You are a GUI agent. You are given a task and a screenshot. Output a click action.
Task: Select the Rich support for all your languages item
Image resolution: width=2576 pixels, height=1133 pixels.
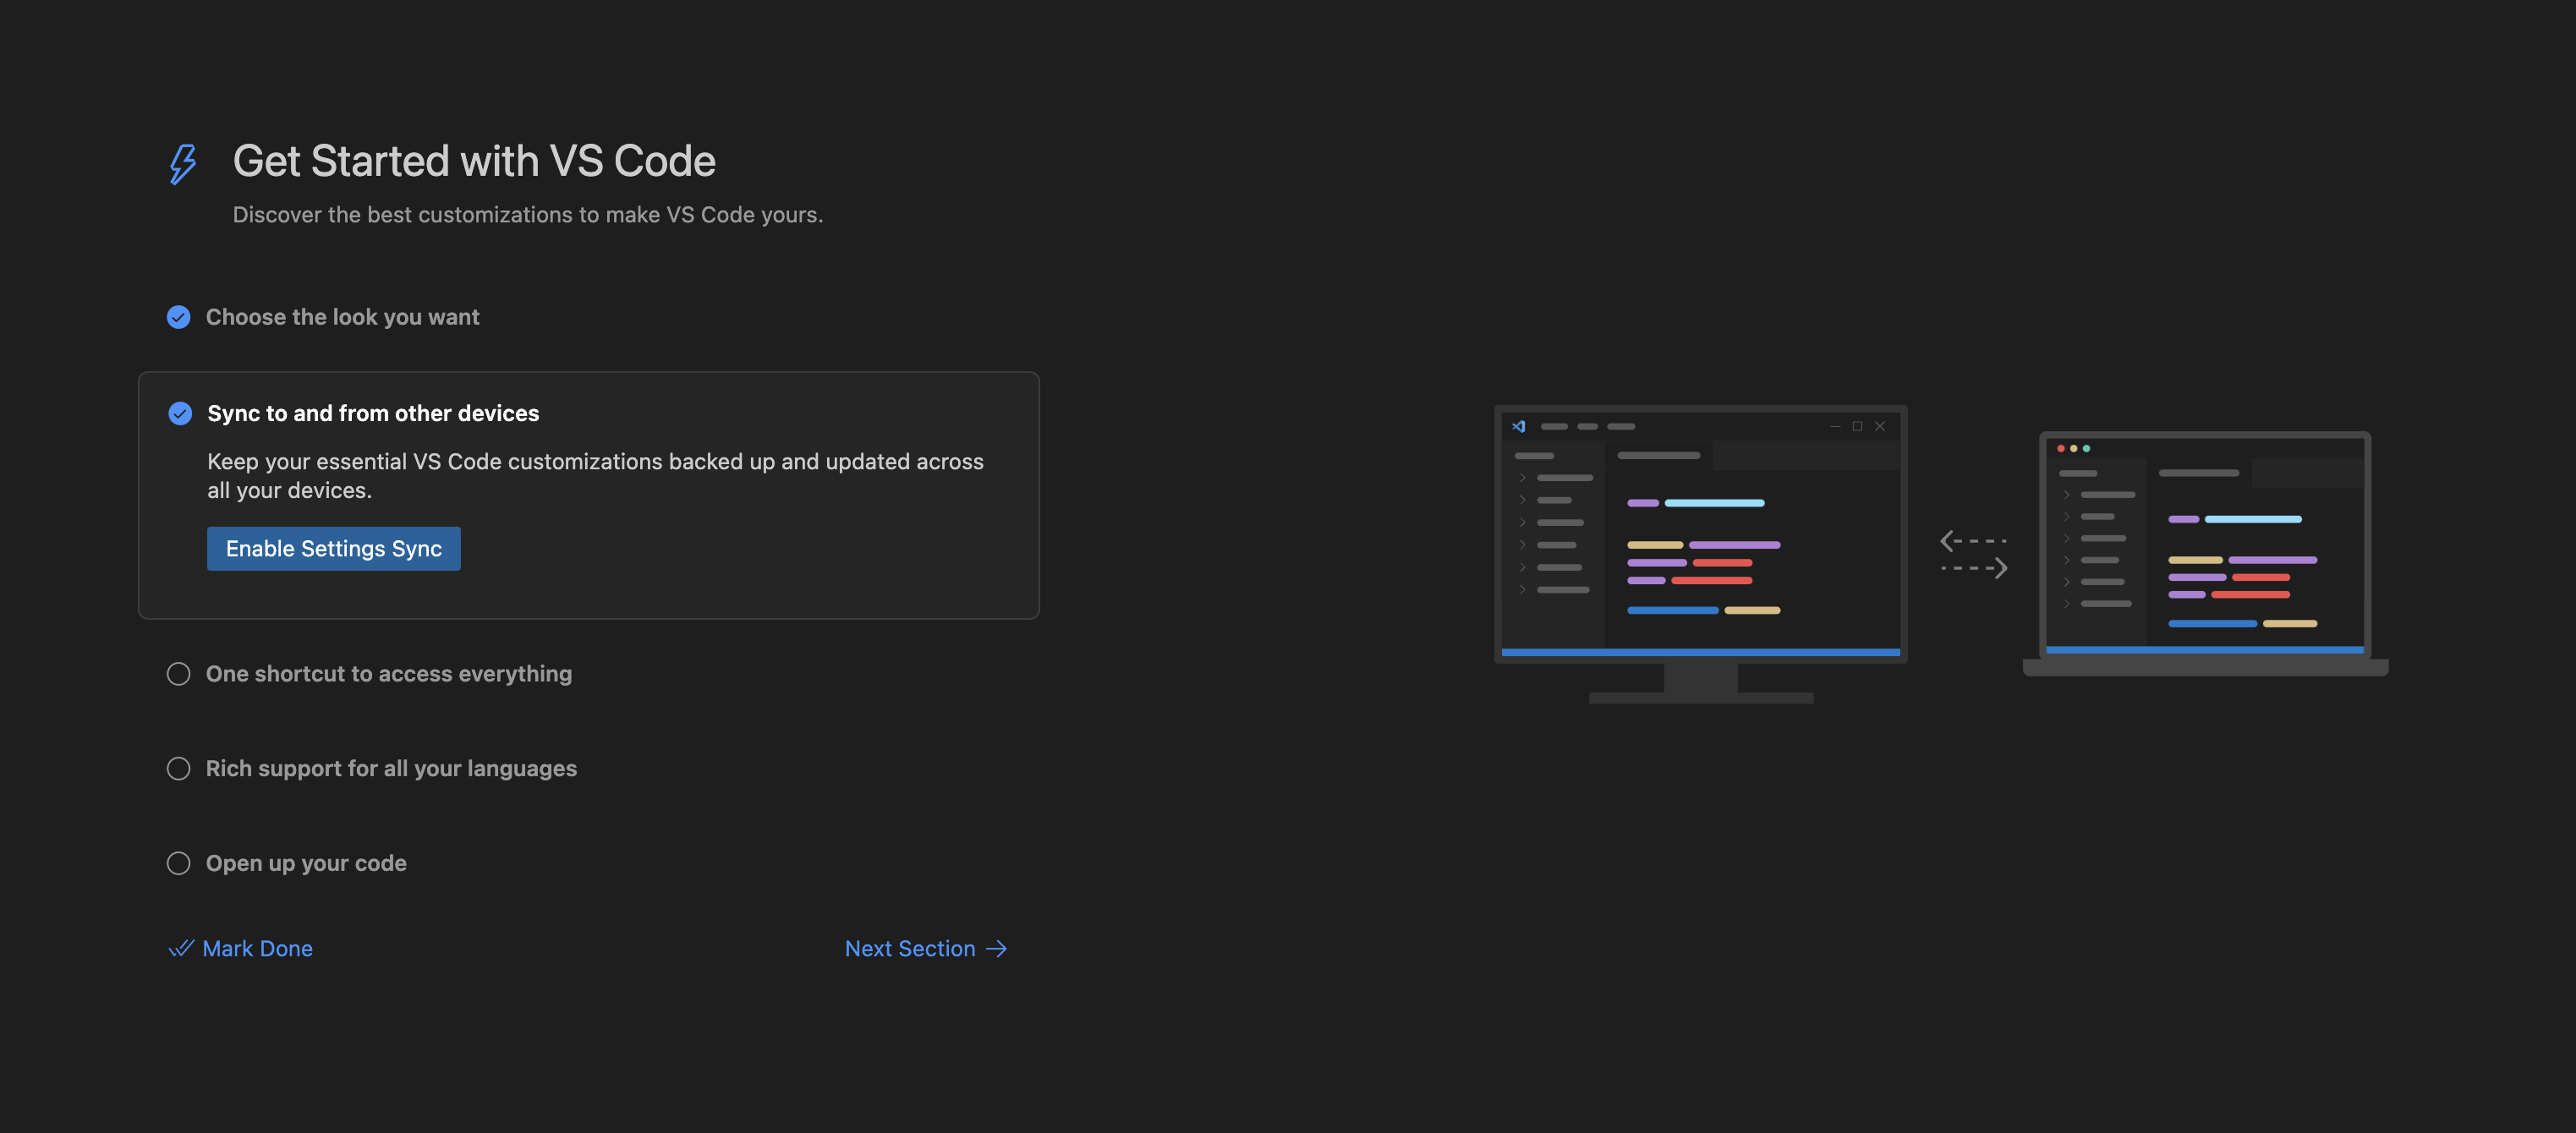[x=391, y=768]
